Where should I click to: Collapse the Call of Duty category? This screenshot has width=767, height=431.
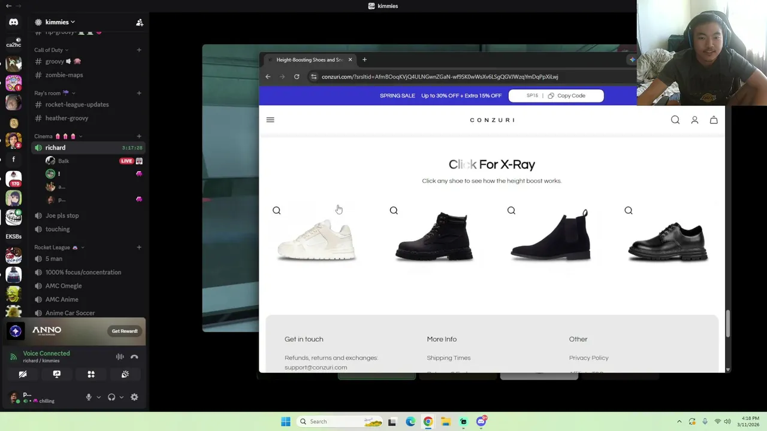51,50
